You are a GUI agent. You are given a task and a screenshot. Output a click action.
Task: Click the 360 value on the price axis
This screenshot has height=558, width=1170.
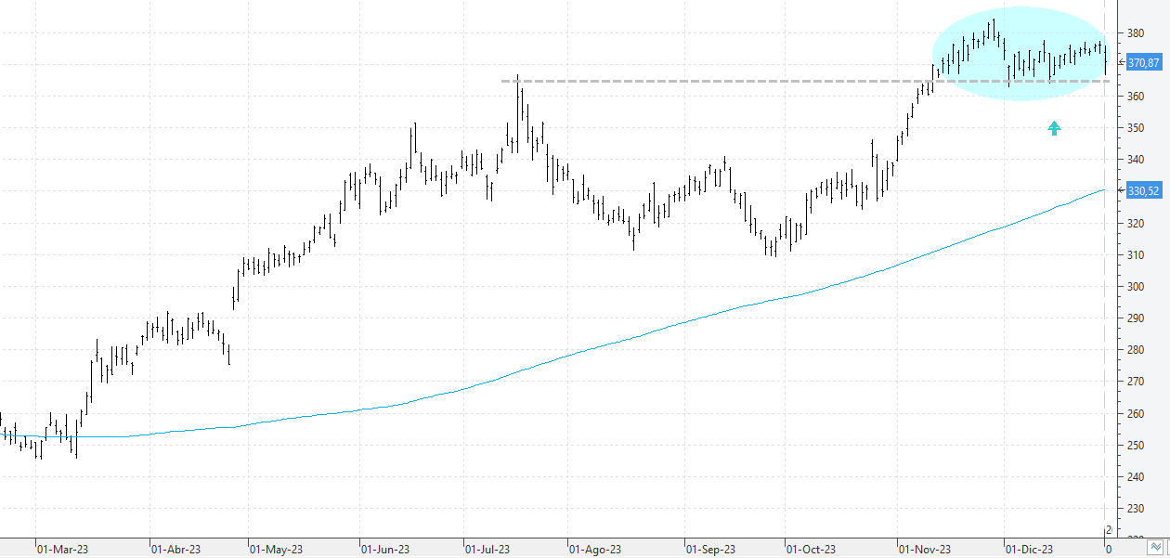(1136, 96)
